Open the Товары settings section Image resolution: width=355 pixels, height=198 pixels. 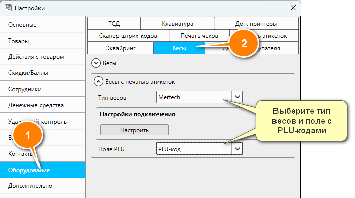pyautogui.click(x=43, y=41)
